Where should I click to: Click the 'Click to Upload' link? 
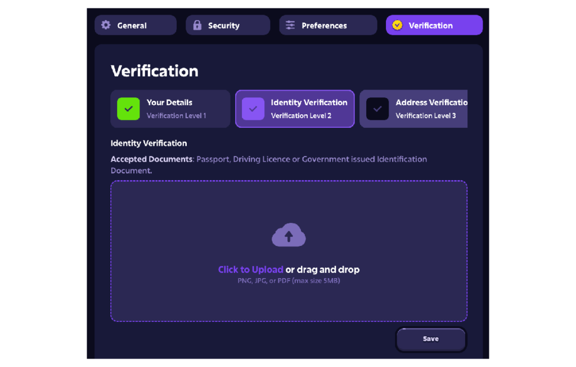[250, 270]
